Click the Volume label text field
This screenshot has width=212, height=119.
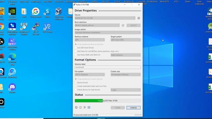(108, 67)
